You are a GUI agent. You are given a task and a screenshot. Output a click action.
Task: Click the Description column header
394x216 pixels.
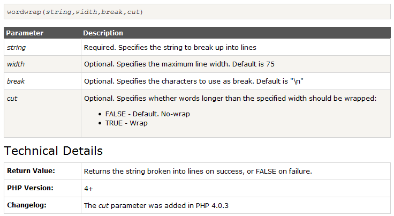[x=103, y=33]
